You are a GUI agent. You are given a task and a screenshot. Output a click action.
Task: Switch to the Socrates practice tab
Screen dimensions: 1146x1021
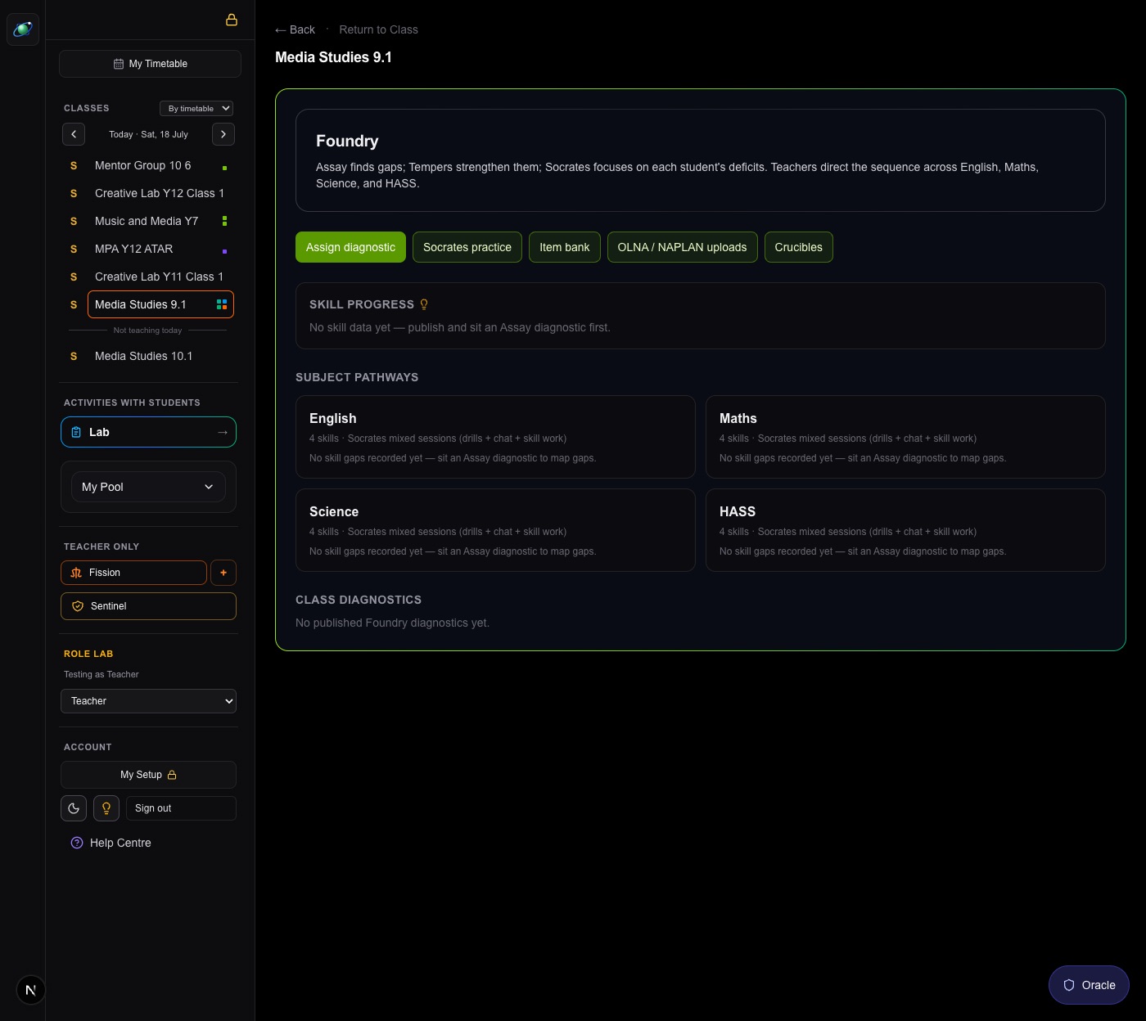click(467, 247)
